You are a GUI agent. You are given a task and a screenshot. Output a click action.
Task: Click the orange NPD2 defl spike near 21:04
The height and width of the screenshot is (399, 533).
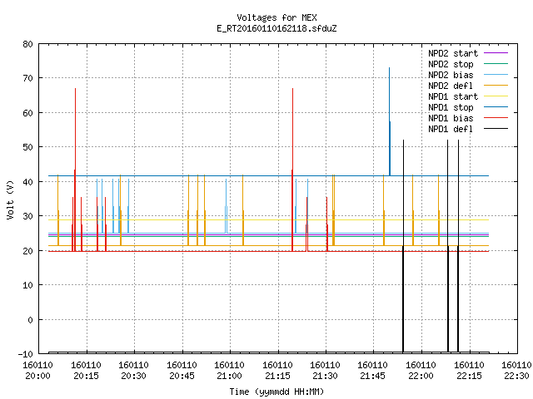click(242, 210)
